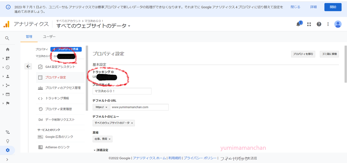
Task: Open the Customization dashboard icon
Action: click(x=8, y=58)
